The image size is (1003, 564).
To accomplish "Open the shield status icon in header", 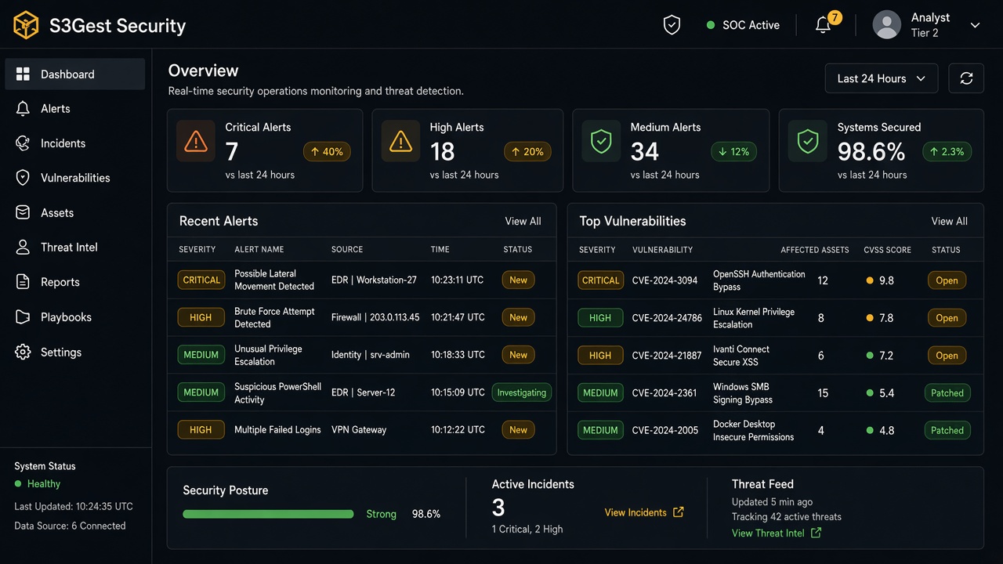I will pos(672,25).
